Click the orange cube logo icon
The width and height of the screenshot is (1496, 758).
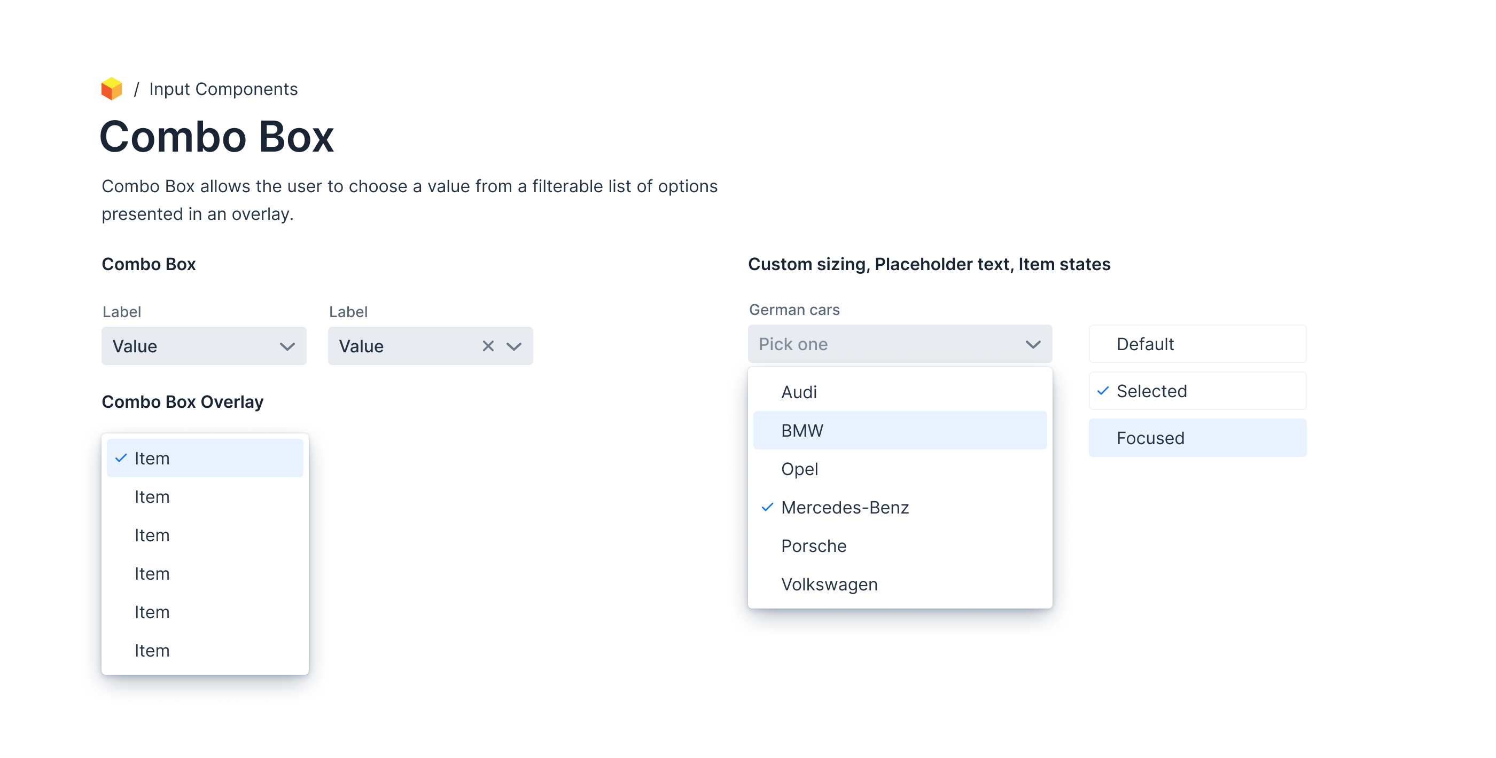tap(112, 89)
